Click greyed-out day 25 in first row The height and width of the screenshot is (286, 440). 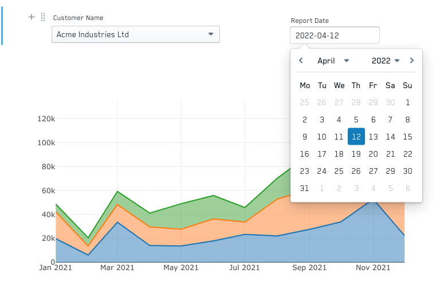pyautogui.click(x=305, y=102)
